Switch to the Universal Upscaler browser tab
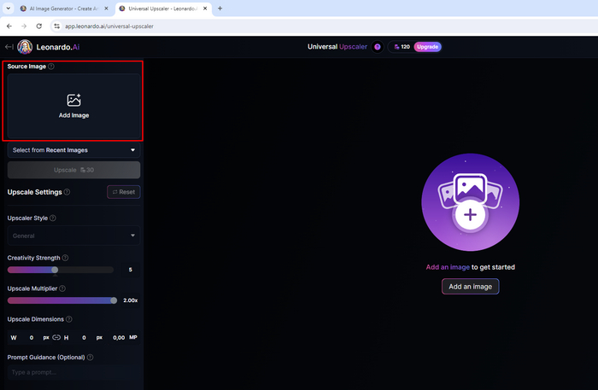The image size is (598, 390). coord(163,9)
